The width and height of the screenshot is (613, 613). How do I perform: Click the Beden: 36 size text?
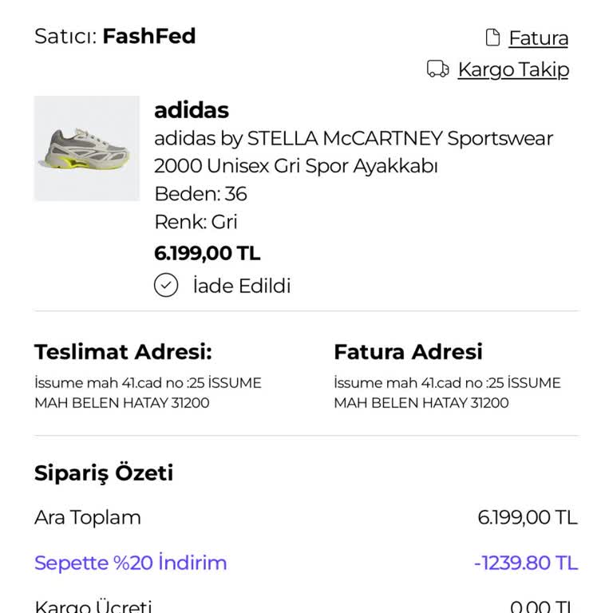(x=200, y=194)
